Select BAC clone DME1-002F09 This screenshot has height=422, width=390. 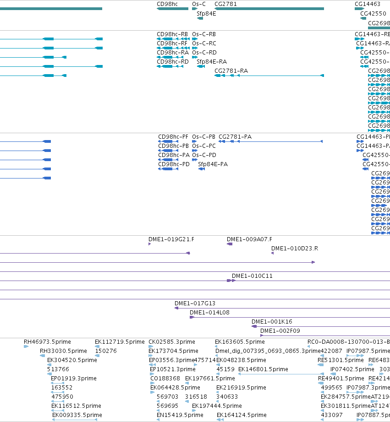click(280, 331)
